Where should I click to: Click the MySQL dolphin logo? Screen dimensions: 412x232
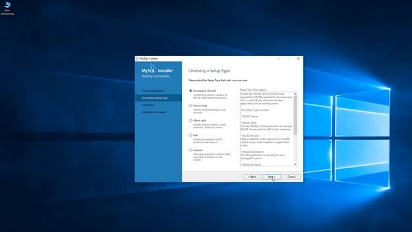(x=153, y=66)
